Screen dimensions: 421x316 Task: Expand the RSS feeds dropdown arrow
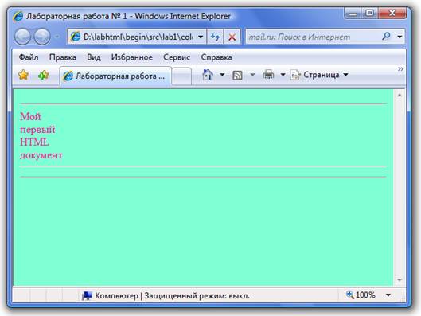tap(252, 75)
